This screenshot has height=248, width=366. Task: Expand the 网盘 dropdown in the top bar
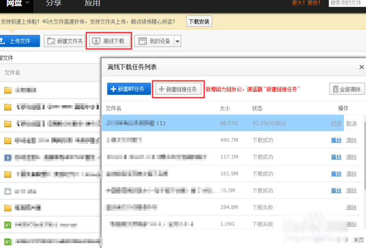[27, 3]
